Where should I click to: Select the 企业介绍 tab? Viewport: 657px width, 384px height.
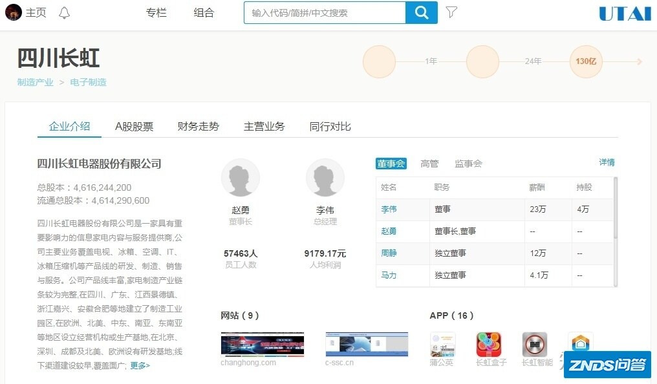pos(70,126)
